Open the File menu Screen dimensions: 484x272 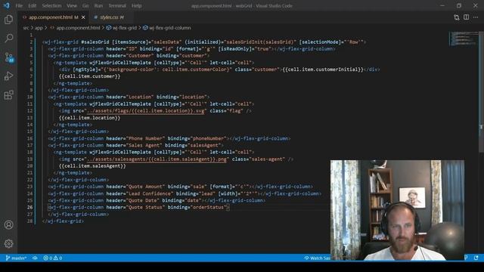pos(19,5)
